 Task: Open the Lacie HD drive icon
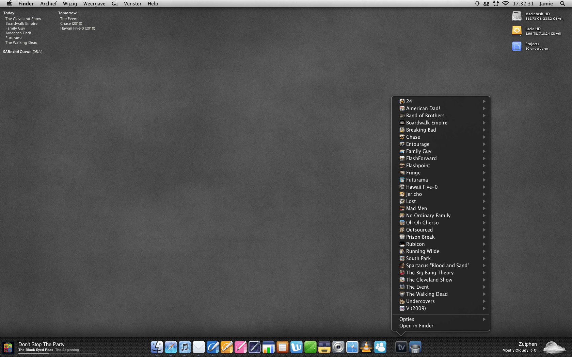click(x=517, y=31)
